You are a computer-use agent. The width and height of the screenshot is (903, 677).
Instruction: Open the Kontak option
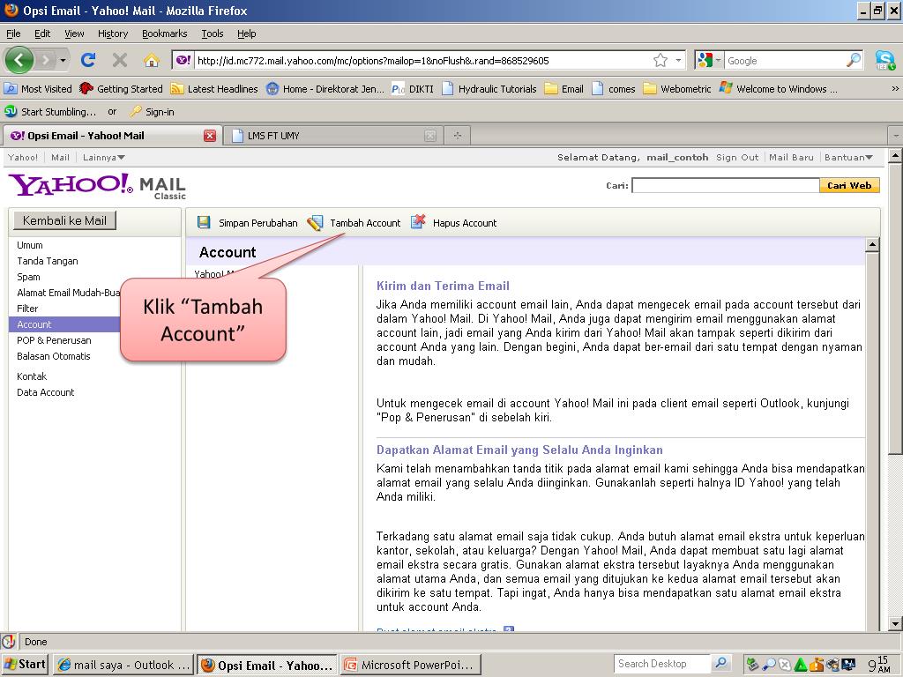[32, 376]
